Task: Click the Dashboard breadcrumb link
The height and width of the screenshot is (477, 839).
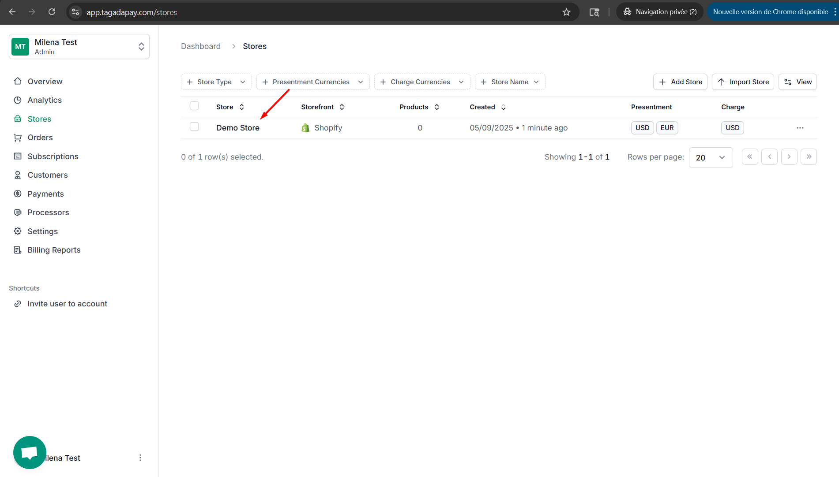Action: [x=201, y=46]
